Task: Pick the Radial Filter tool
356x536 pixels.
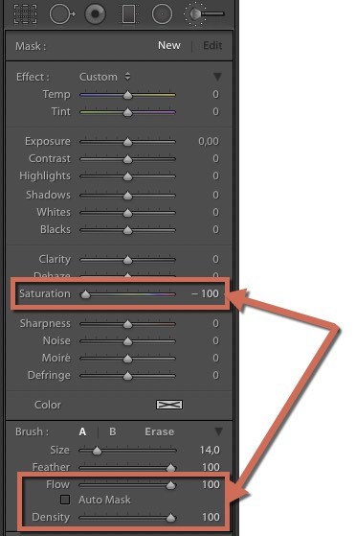Action: pos(162,13)
